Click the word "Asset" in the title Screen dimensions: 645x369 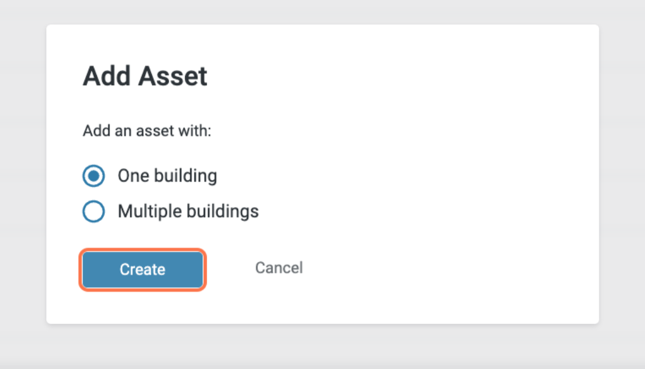pyautogui.click(x=172, y=76)
